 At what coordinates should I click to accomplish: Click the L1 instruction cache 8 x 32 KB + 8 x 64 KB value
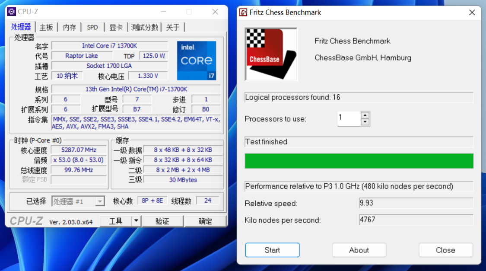183,160
